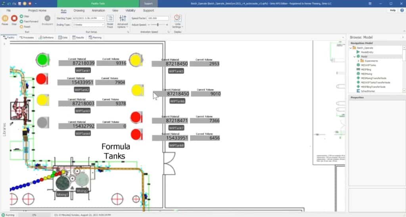Screen dimensions: 406x217
Task: Click the minus end of Adjust Speed
Action: point(149,25)
